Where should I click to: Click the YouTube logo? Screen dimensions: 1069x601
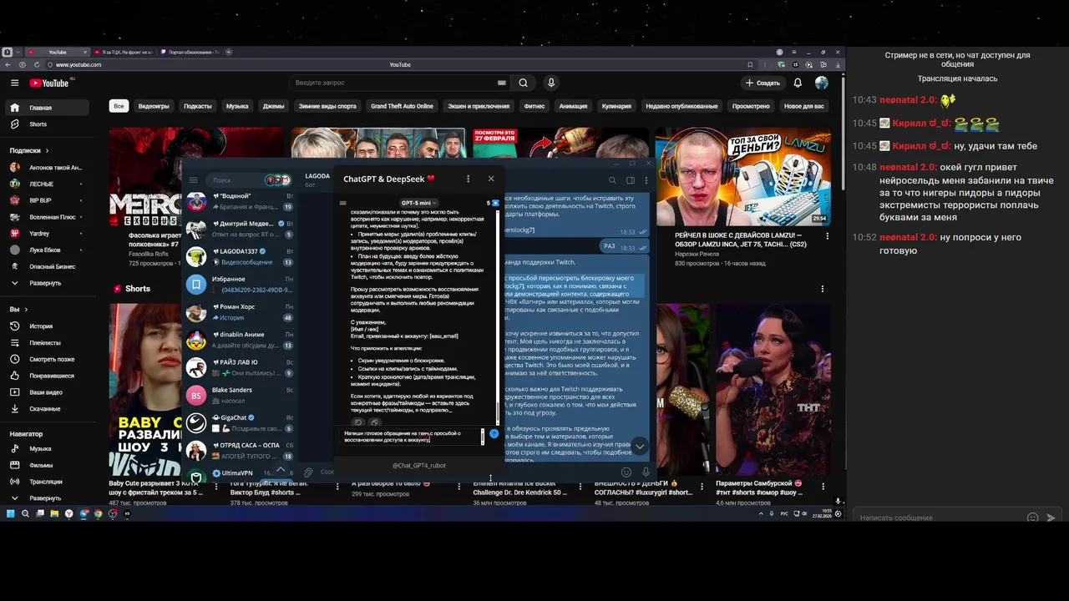[50, 83]
